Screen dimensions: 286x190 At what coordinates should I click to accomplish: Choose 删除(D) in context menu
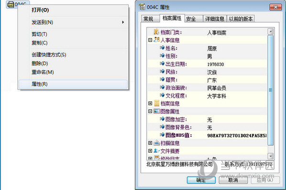73,63
